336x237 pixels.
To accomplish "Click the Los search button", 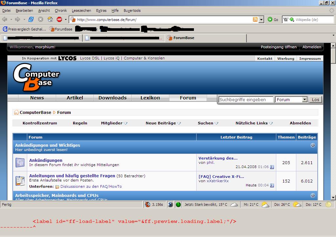I will pos(315,99).
